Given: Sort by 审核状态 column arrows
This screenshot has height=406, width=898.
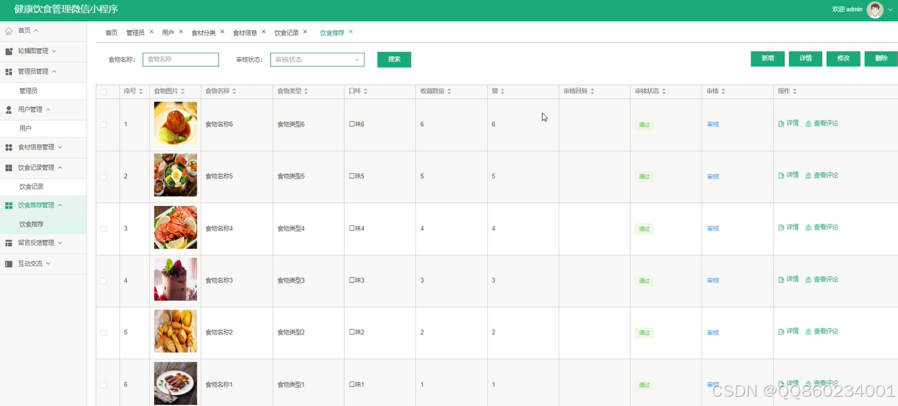Looking at the screenshot, I should [664, 91].
